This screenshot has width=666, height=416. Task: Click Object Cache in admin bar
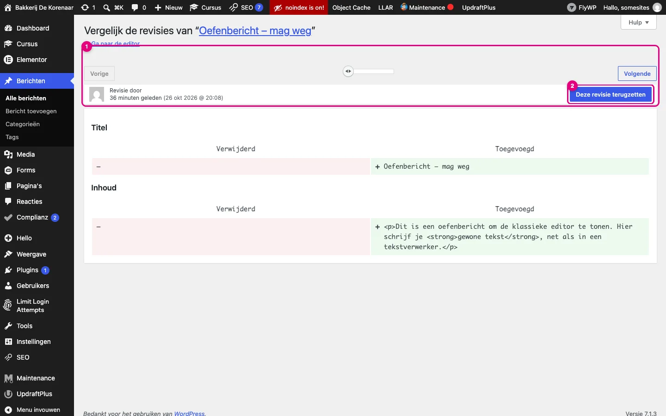coord(351,7)
